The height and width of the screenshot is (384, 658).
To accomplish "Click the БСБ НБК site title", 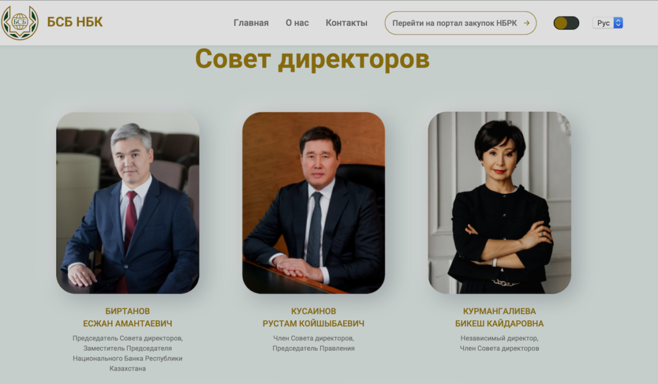I will tap(75, 22).
